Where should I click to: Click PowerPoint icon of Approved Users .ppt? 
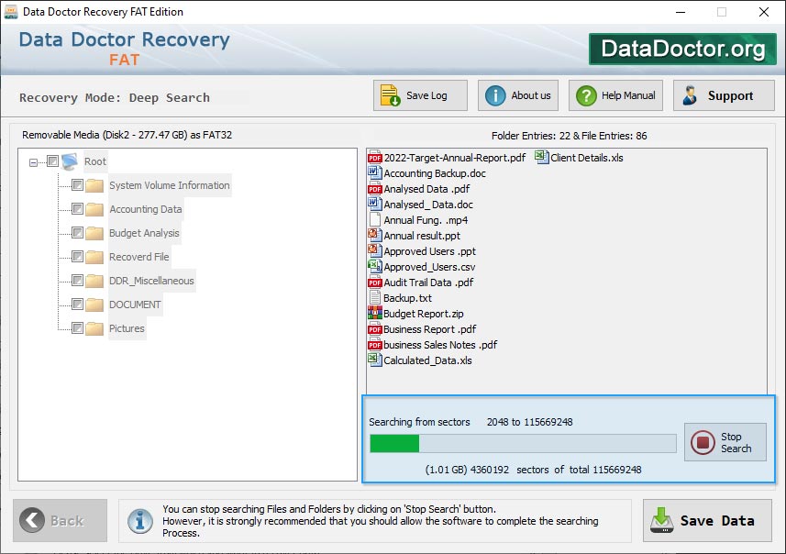375,250
